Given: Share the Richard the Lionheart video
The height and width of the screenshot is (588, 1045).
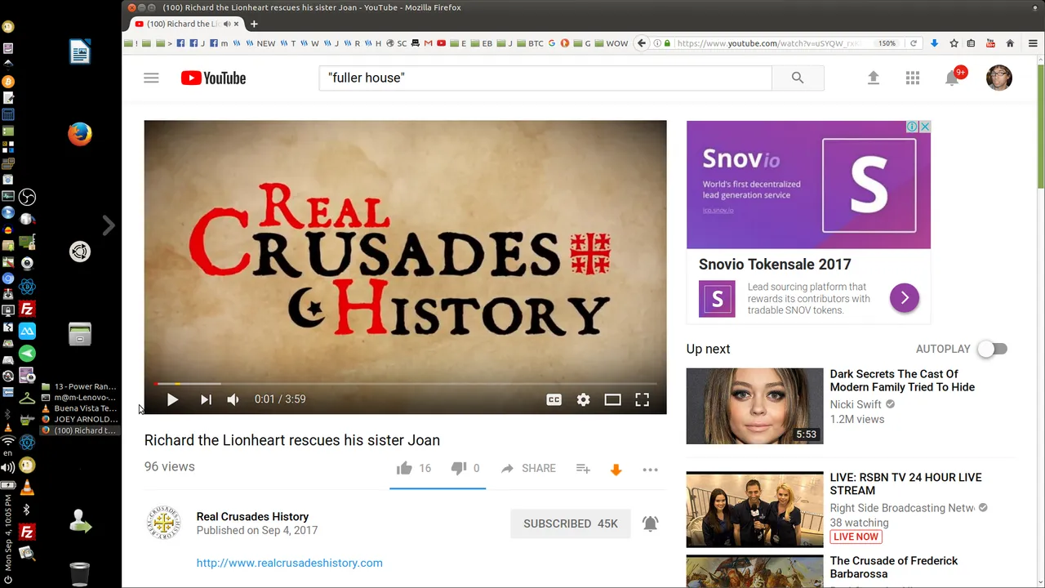Looking at the screenshot, I should tap(528, 468).
